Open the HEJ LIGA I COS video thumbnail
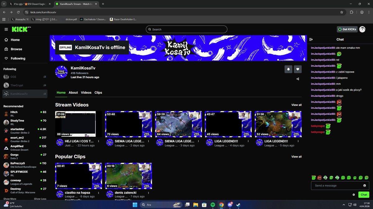 79,124
